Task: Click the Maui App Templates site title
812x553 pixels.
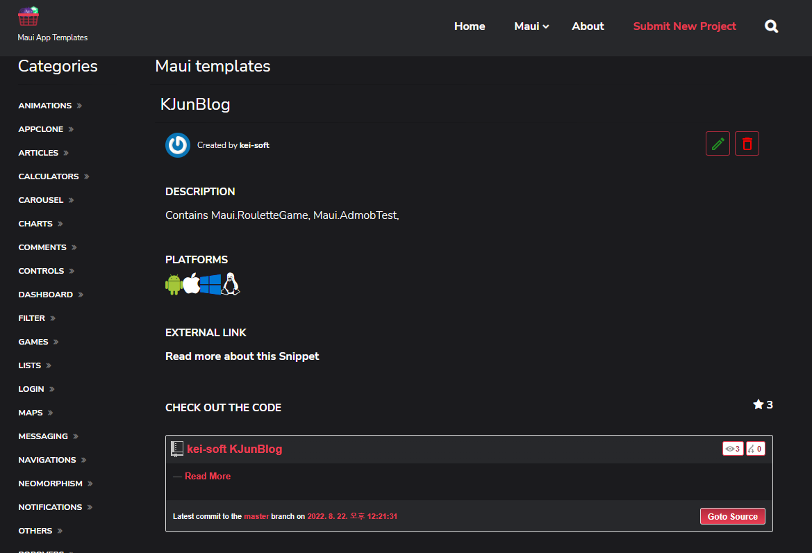Action: point(52,38)
